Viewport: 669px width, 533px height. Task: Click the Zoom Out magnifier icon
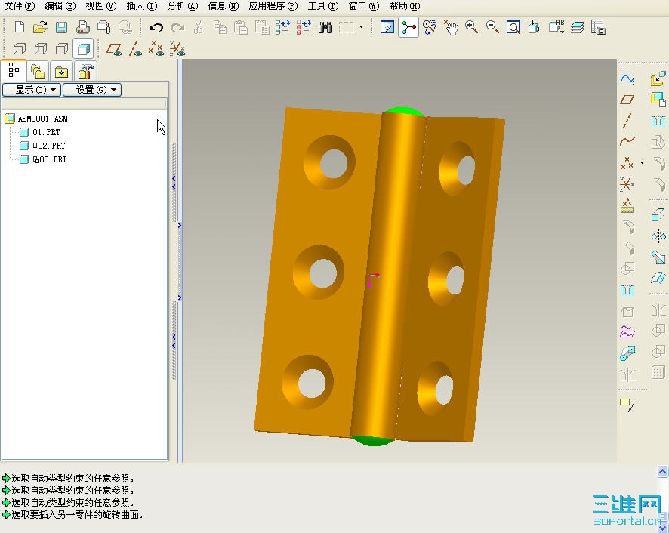(492, 27)
